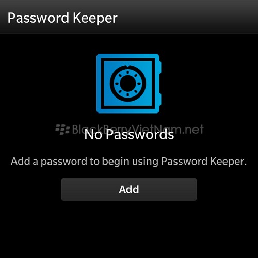Click the lower hinge on the safe icon
Image resolution: width=258 pixels, height=258 pixels.
click(x=160, y=100)
